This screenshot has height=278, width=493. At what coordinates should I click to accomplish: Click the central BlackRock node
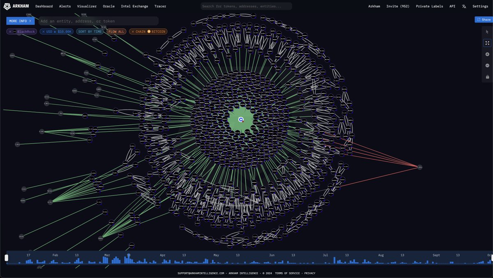point(241,119)
